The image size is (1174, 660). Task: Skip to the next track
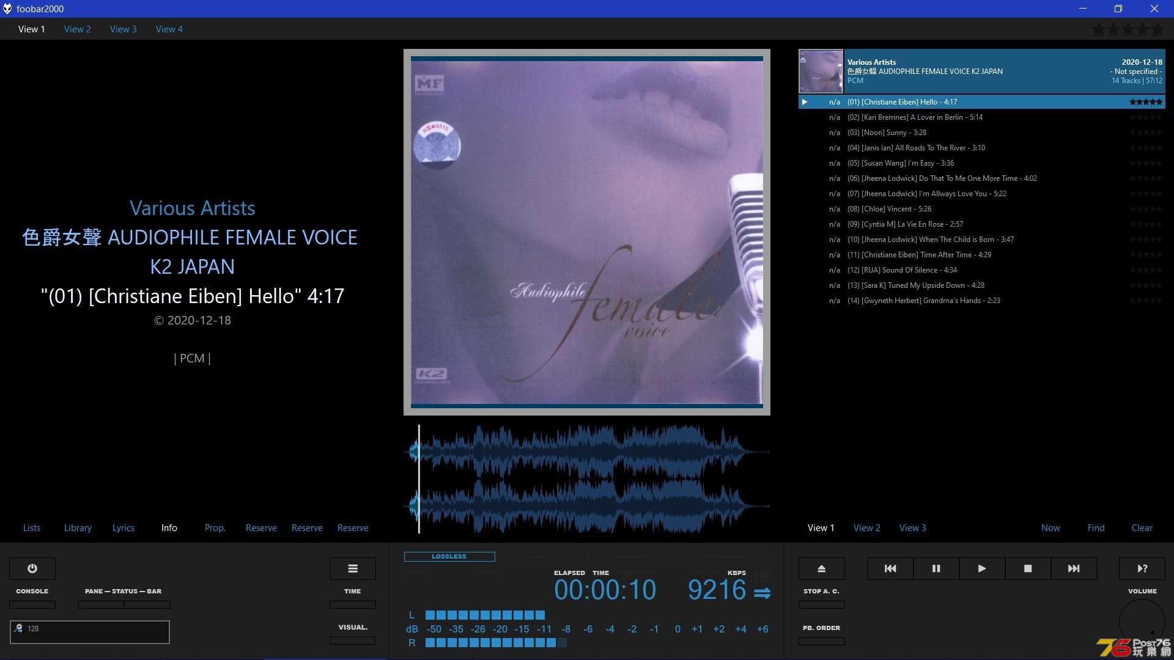(x=1074, y=568)
